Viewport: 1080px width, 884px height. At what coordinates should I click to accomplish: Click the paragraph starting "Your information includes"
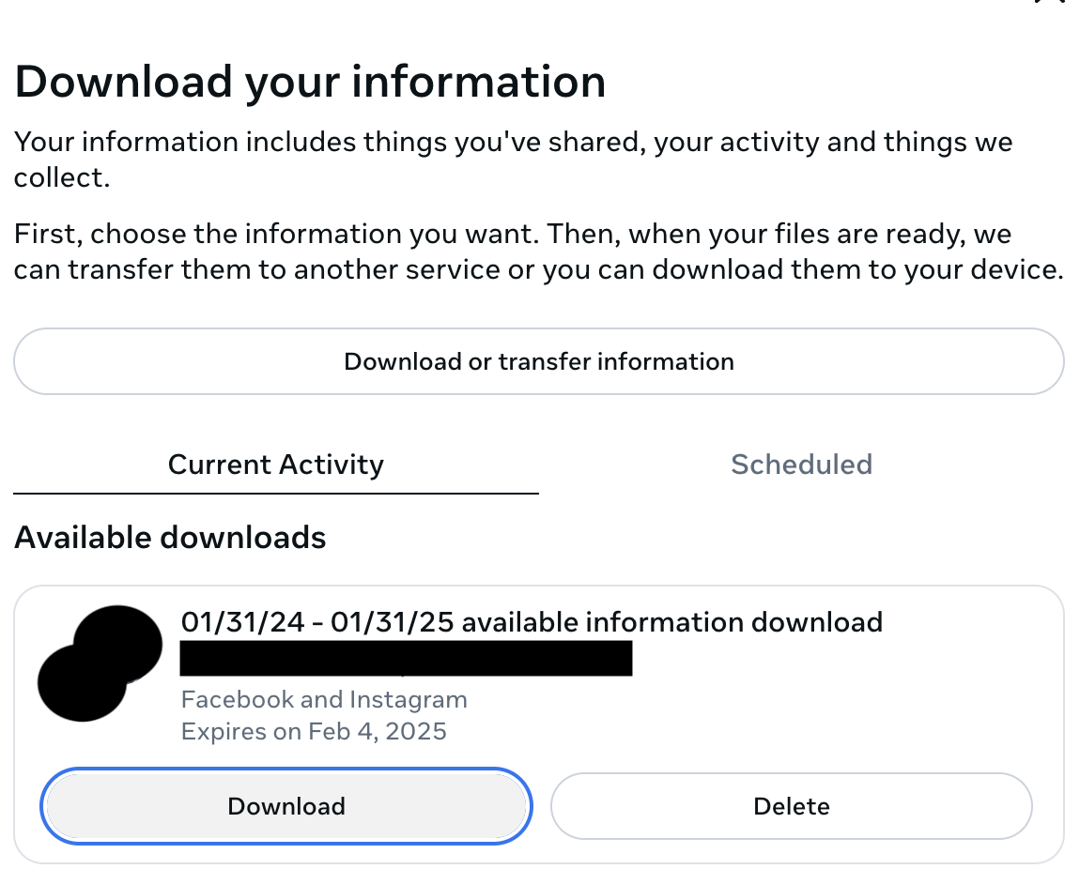(513, 160)
